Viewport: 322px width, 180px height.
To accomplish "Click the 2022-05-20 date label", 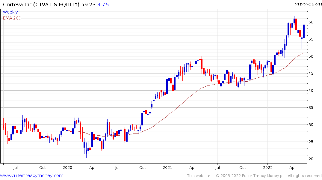I will coord(308,4).
